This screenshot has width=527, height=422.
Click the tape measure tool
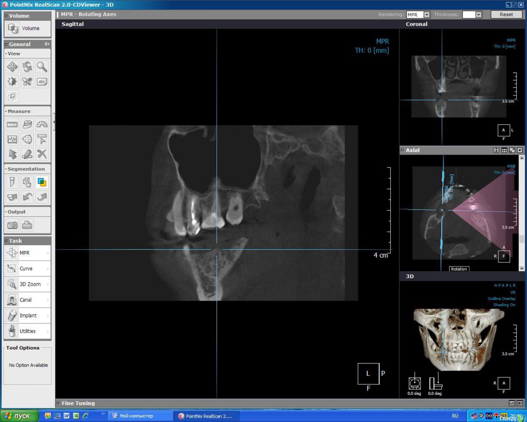[27, 124]
